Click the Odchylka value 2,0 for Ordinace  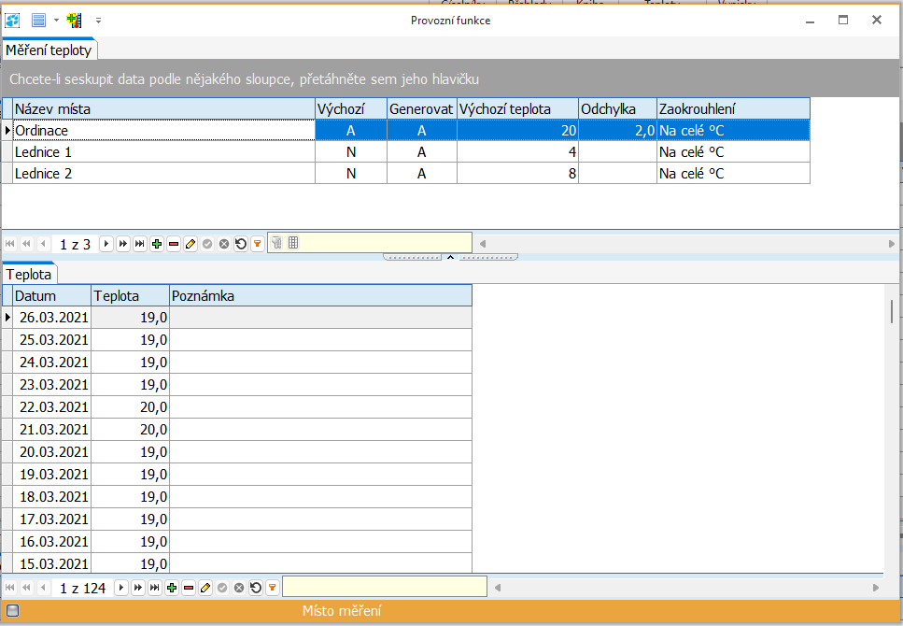[x=617, y=130]
